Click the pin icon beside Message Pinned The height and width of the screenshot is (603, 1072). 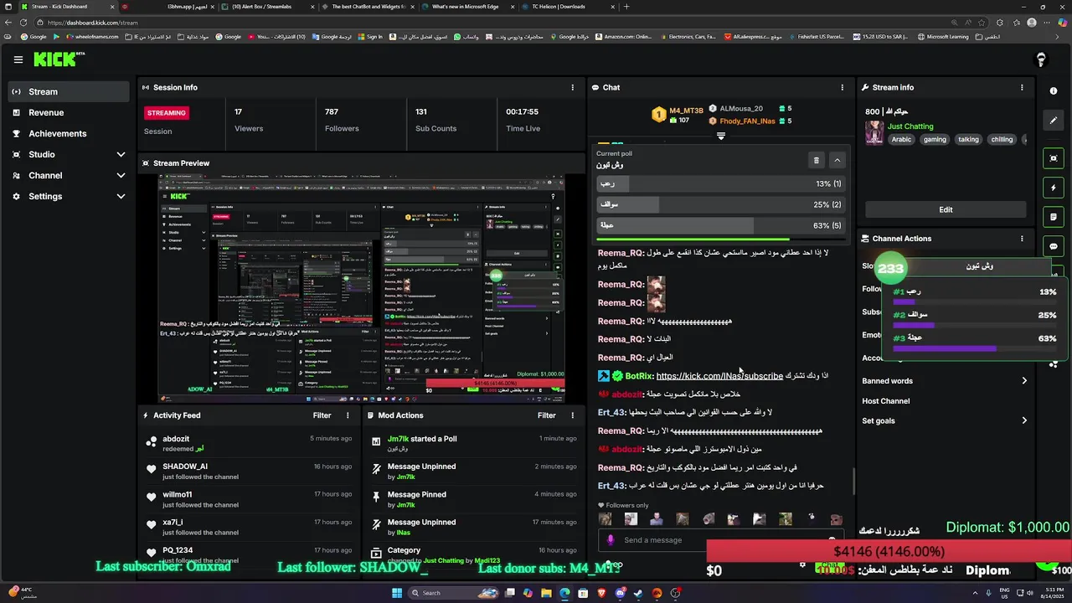(376, 497)
